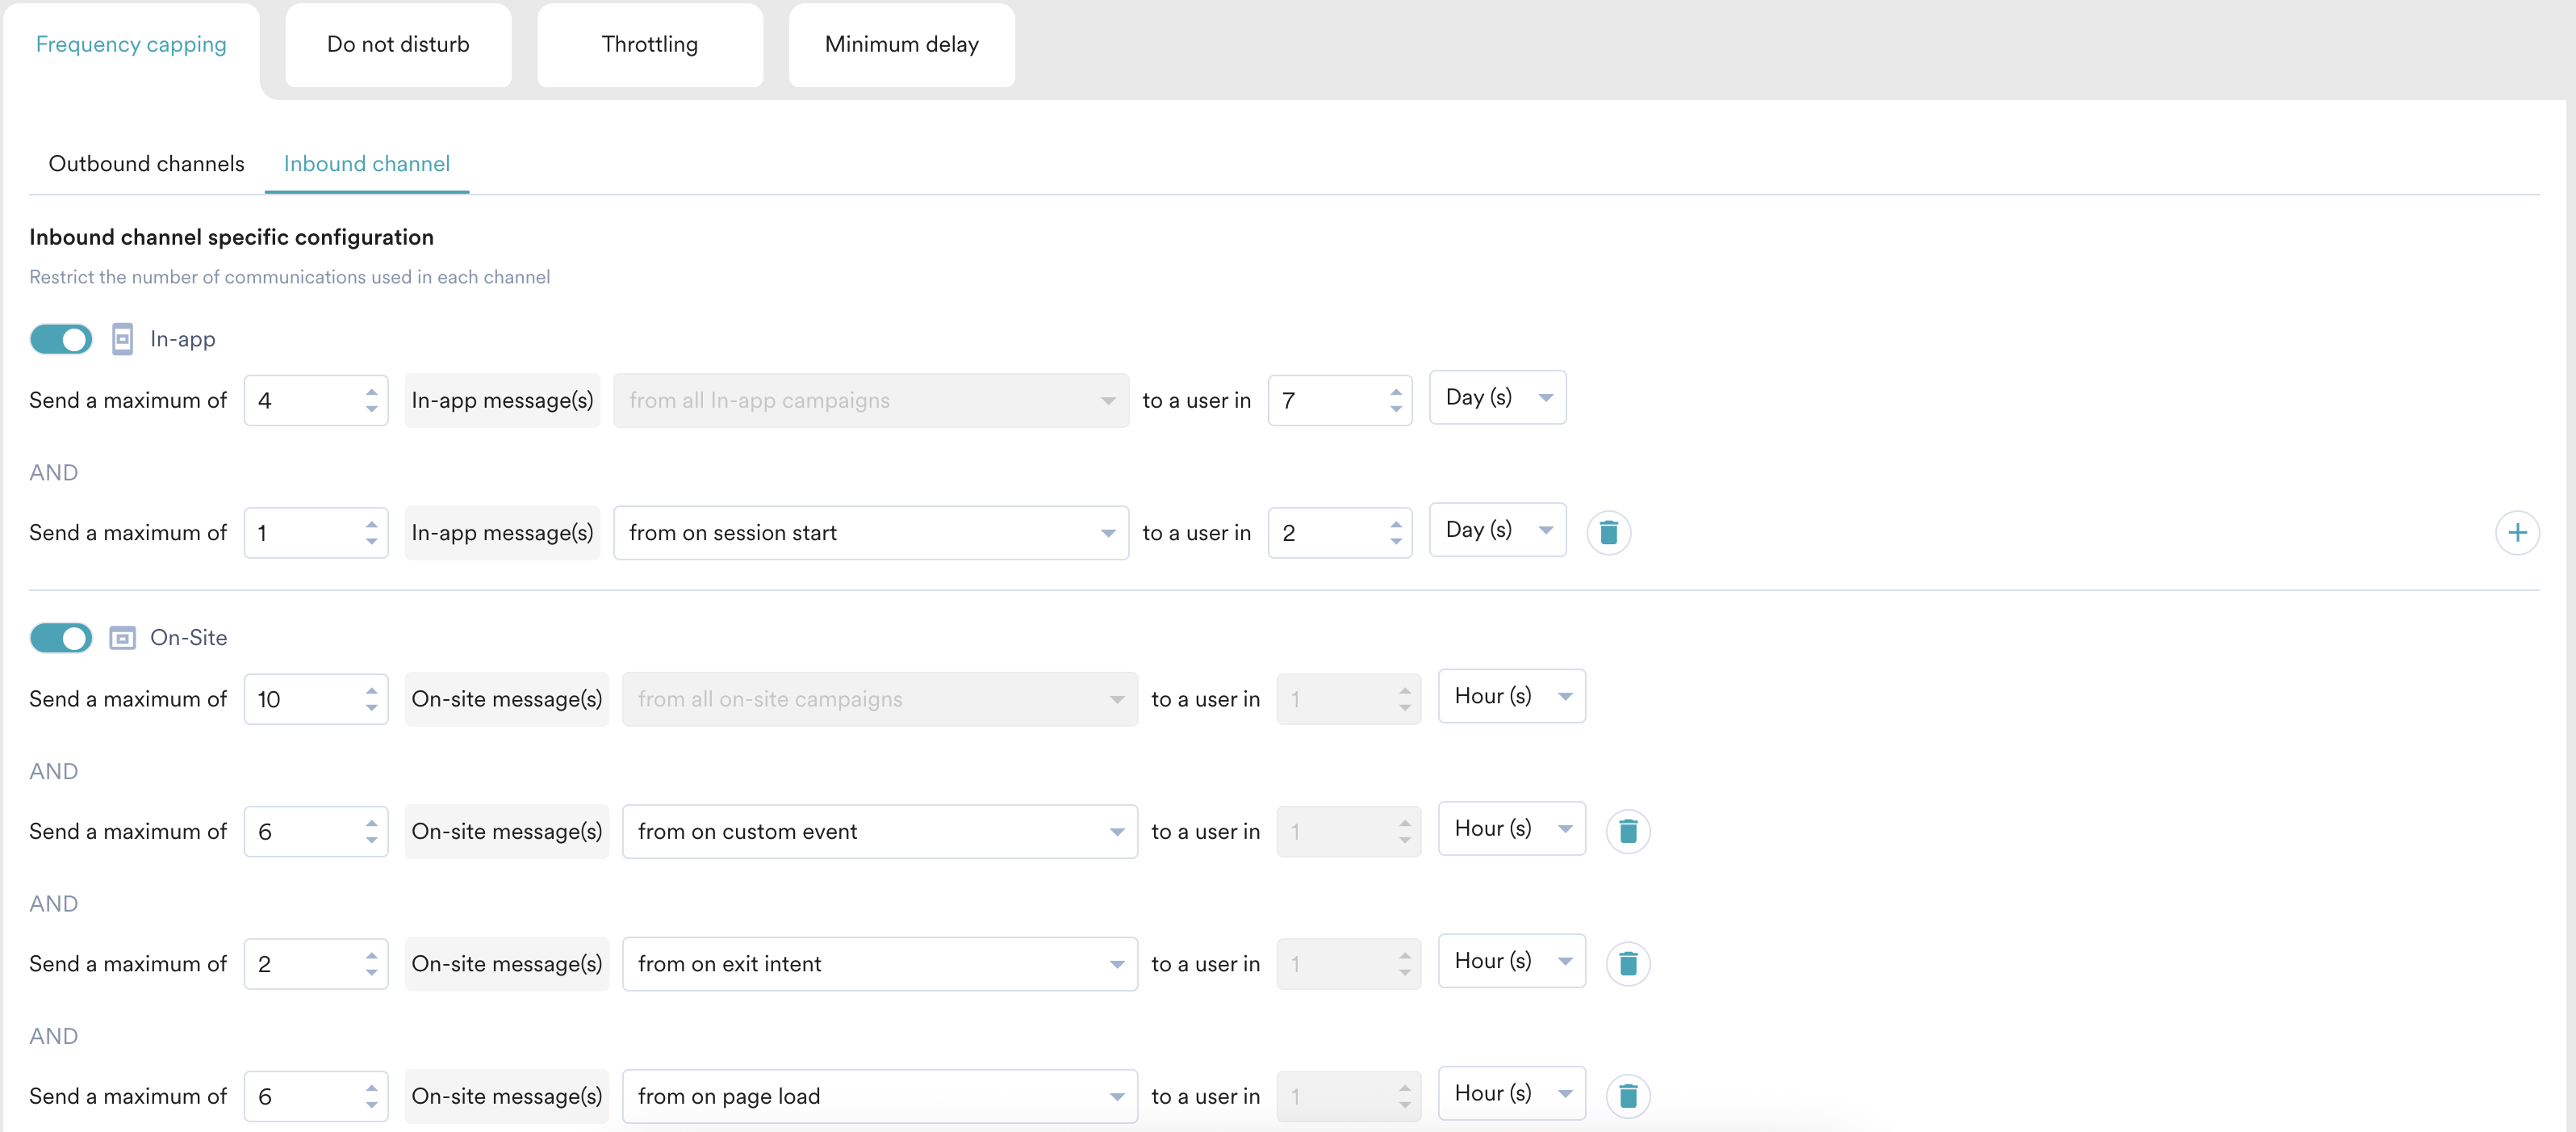Open the 'from on session start' dropdown
The image size is (2576, 1132).
(870, 532)
